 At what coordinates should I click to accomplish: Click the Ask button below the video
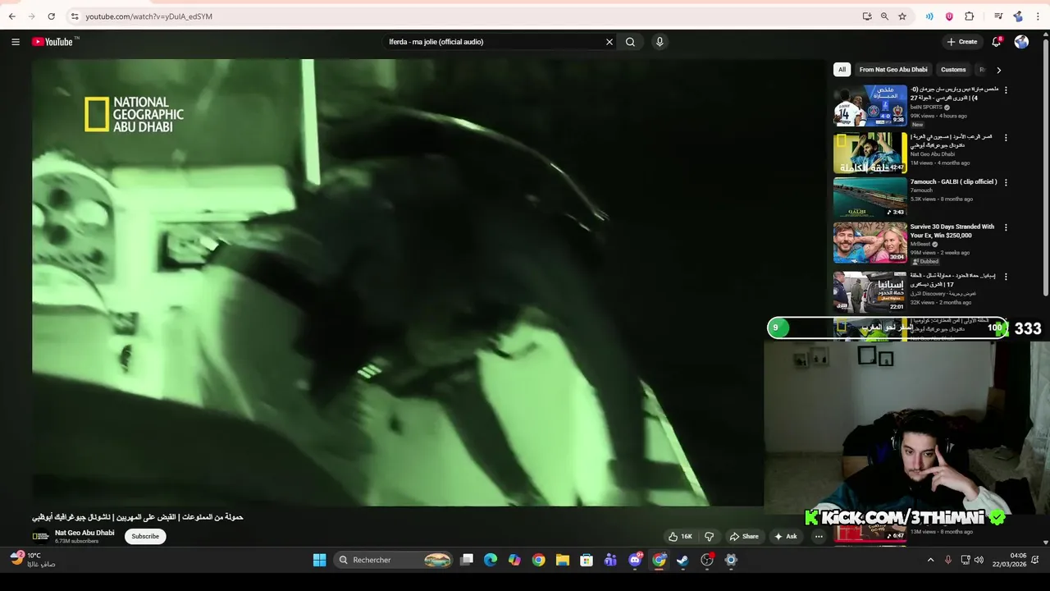point(785,536)
